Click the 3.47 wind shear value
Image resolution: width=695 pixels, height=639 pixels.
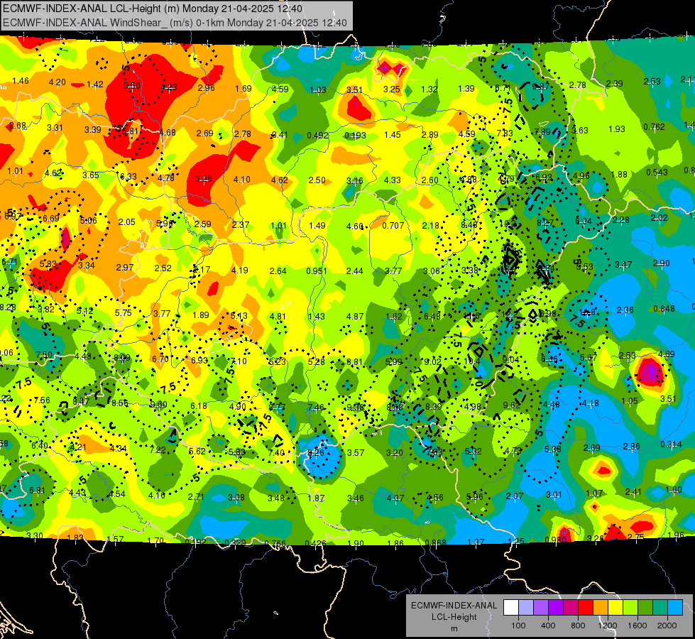623,265
